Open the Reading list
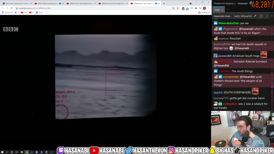The image size is (274, 154). point(204,12)
